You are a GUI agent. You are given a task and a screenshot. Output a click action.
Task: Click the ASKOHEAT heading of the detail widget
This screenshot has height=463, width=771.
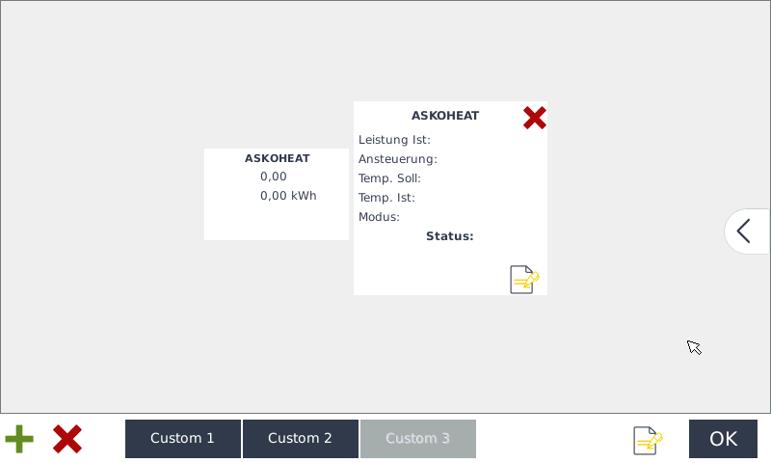(445, 116)
